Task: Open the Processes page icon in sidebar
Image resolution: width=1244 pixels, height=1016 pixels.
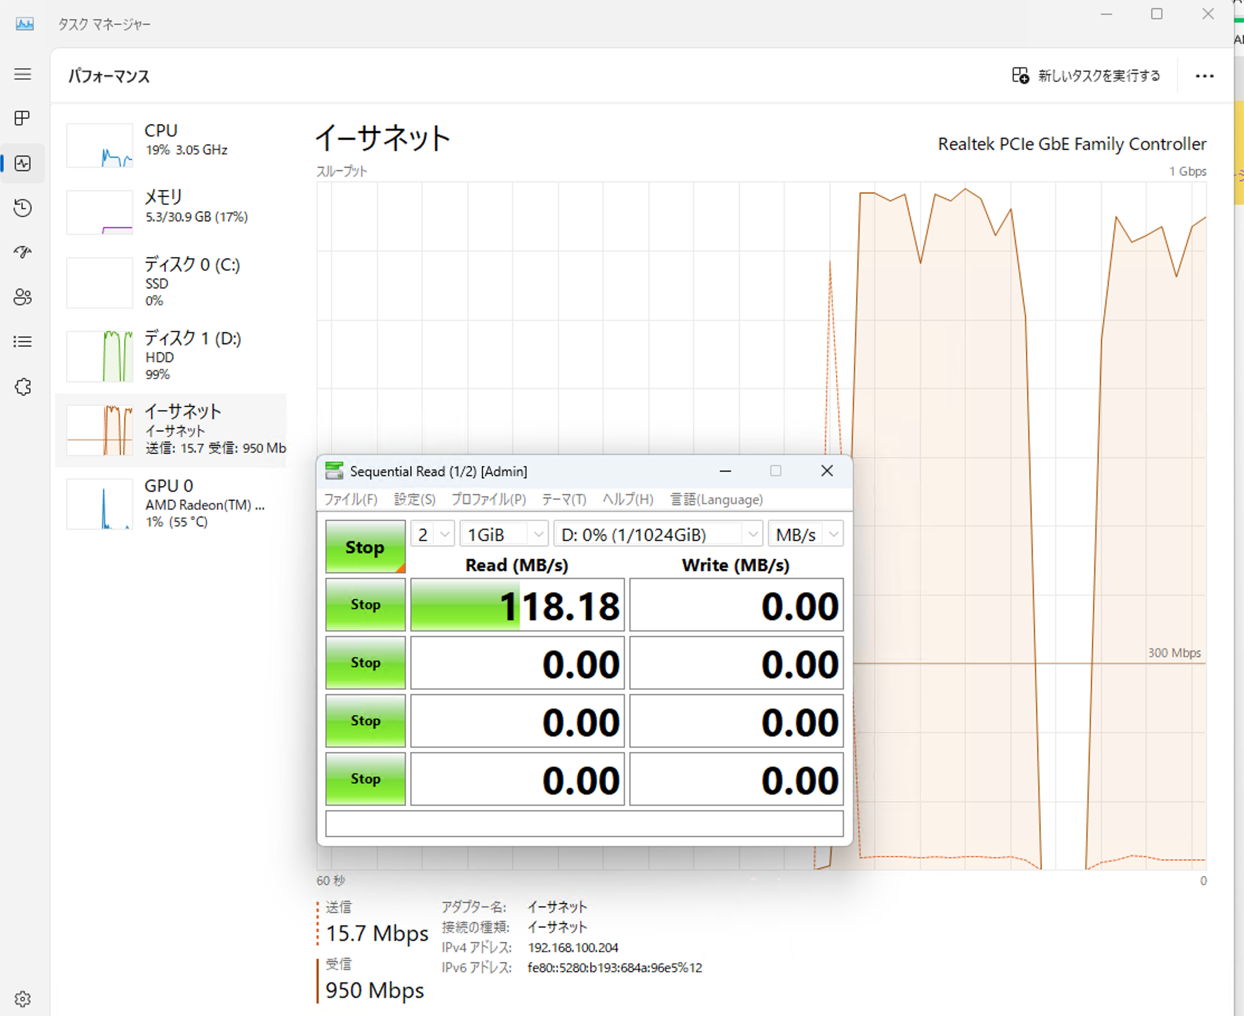Action: click(22, 118)
